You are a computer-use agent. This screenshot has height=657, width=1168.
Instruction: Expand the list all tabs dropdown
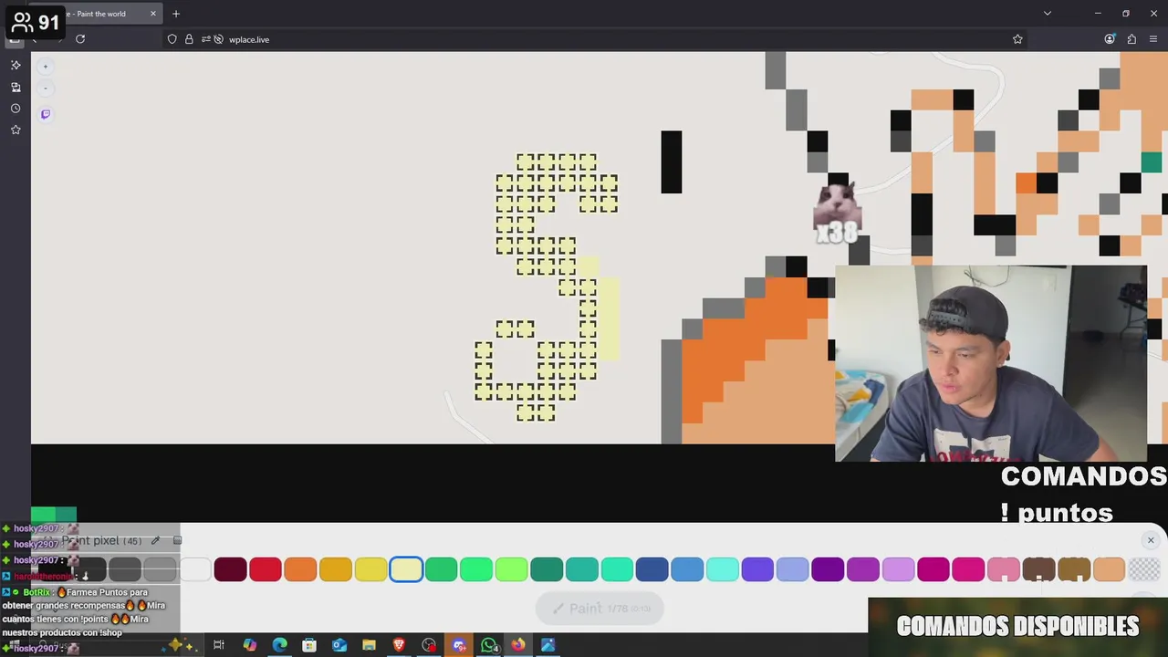1048,14
